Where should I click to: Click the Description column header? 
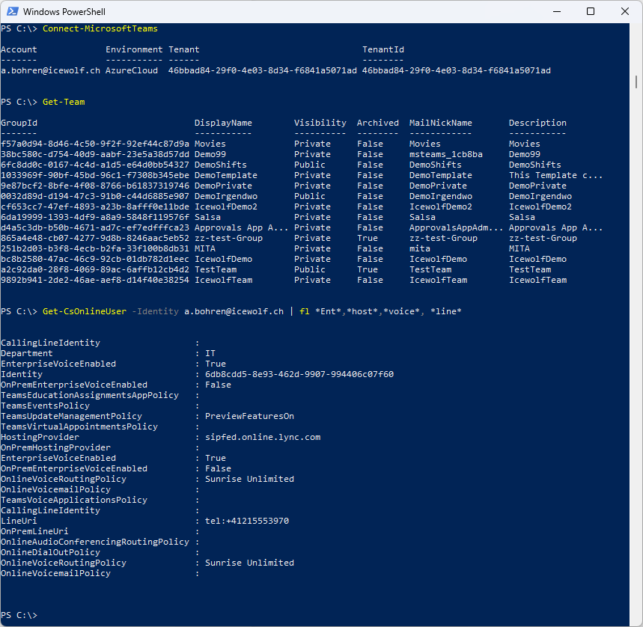point(537,123)
